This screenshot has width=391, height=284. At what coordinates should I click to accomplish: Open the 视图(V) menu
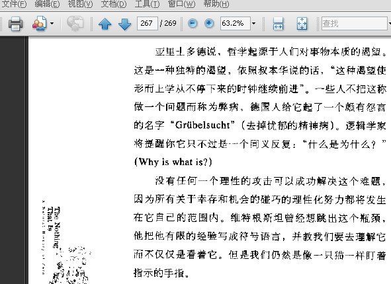(x=80, y=4)
